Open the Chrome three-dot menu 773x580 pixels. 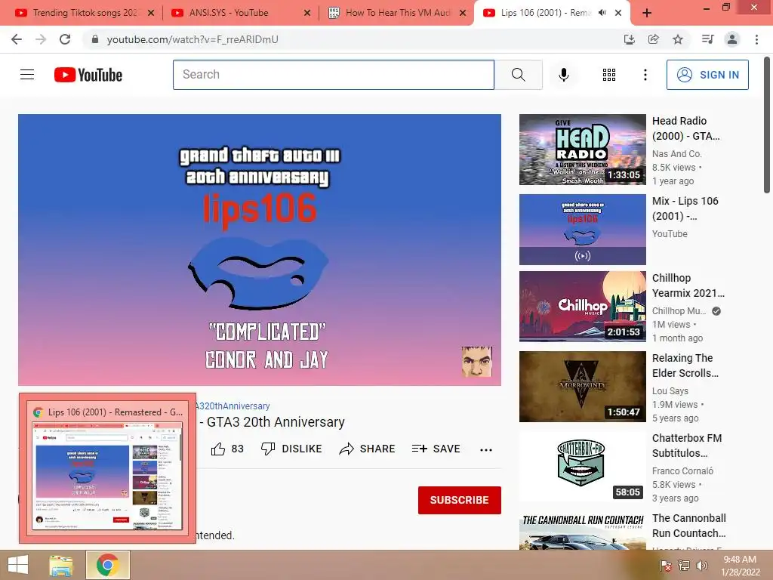tap(756, 39)
